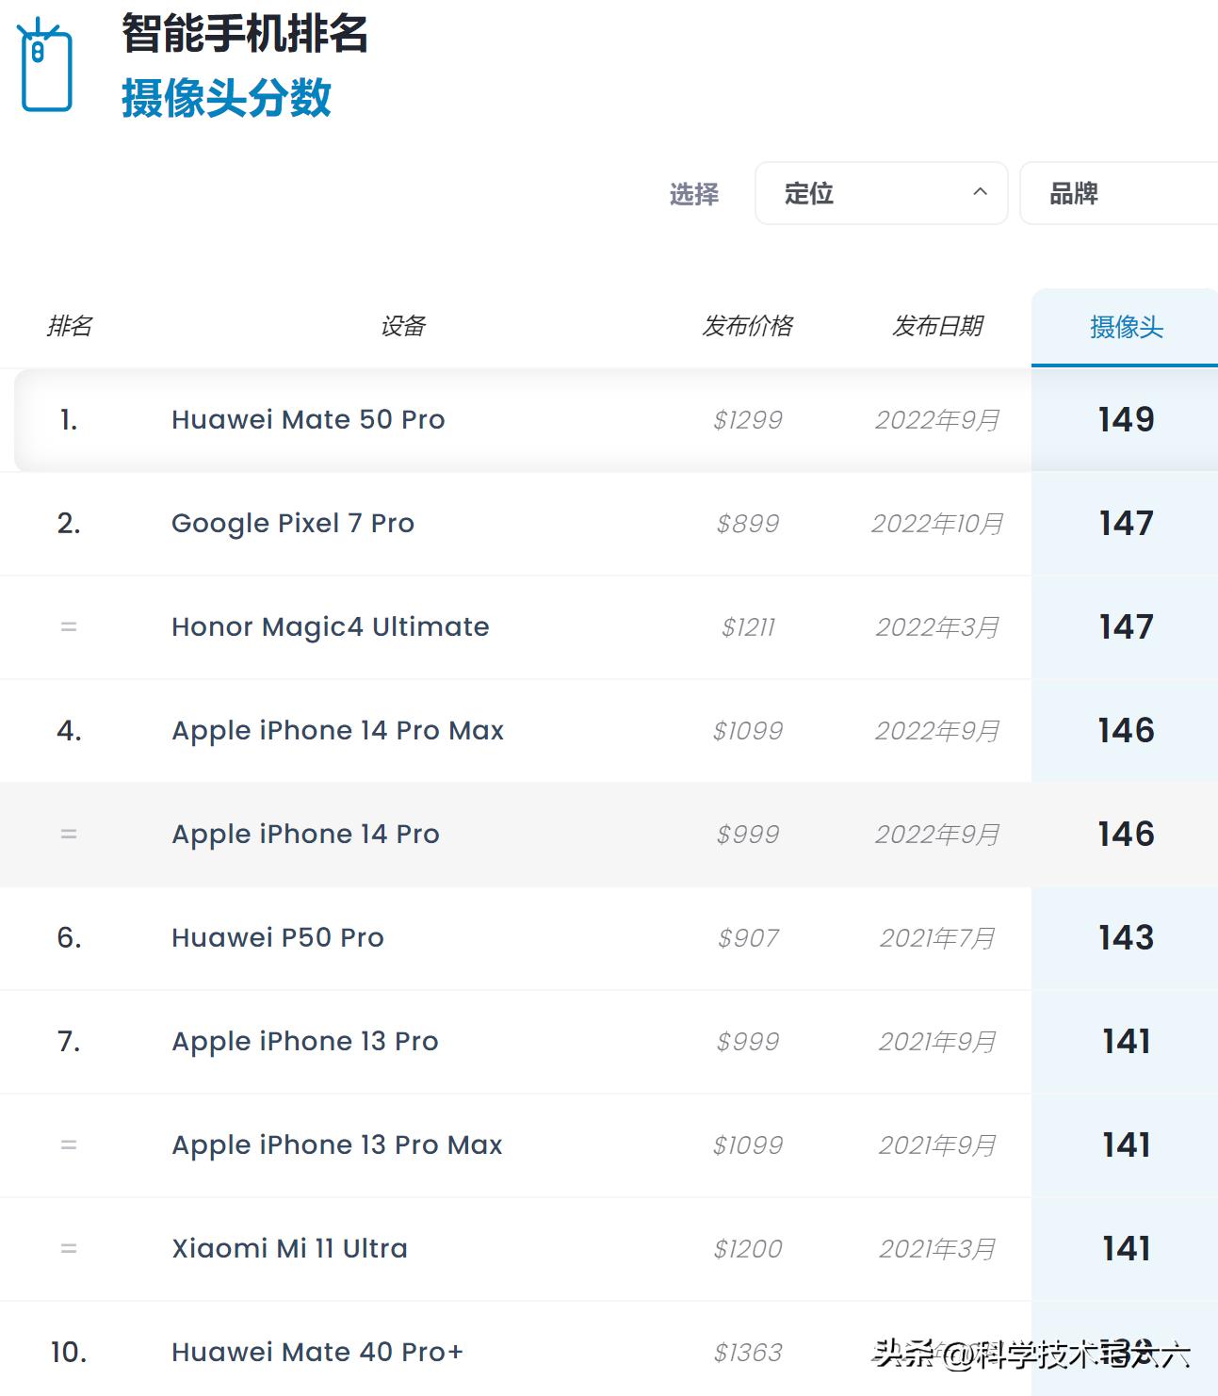Select the Google Pixel 7 Pro row
The image size is (1218, 1396).
coord(292,524)
